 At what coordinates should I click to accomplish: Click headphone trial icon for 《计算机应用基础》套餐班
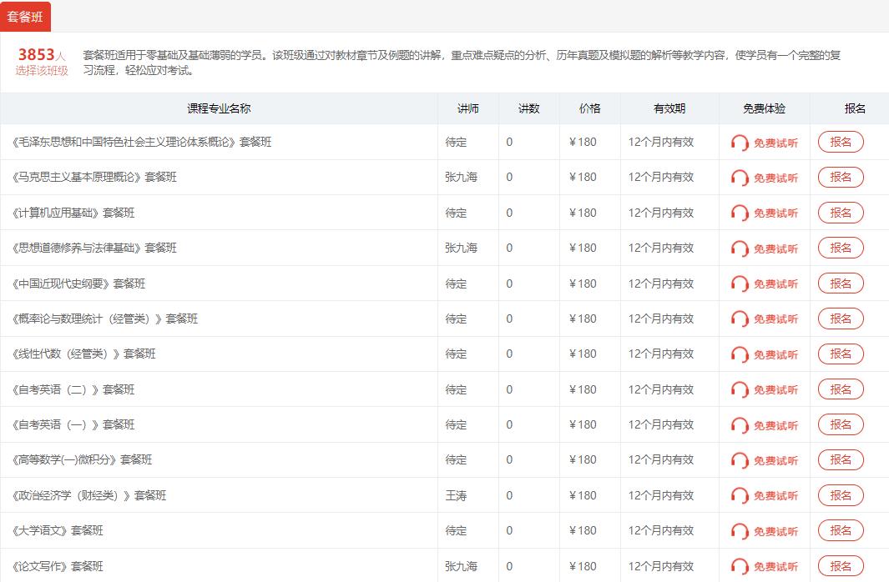(740, 213)
